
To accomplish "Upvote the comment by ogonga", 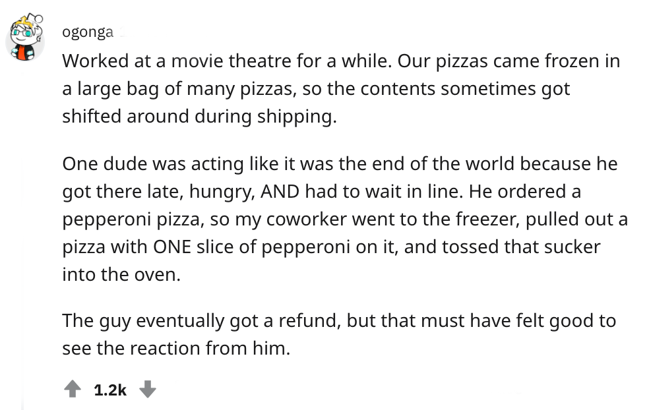I will pos(71,390).
